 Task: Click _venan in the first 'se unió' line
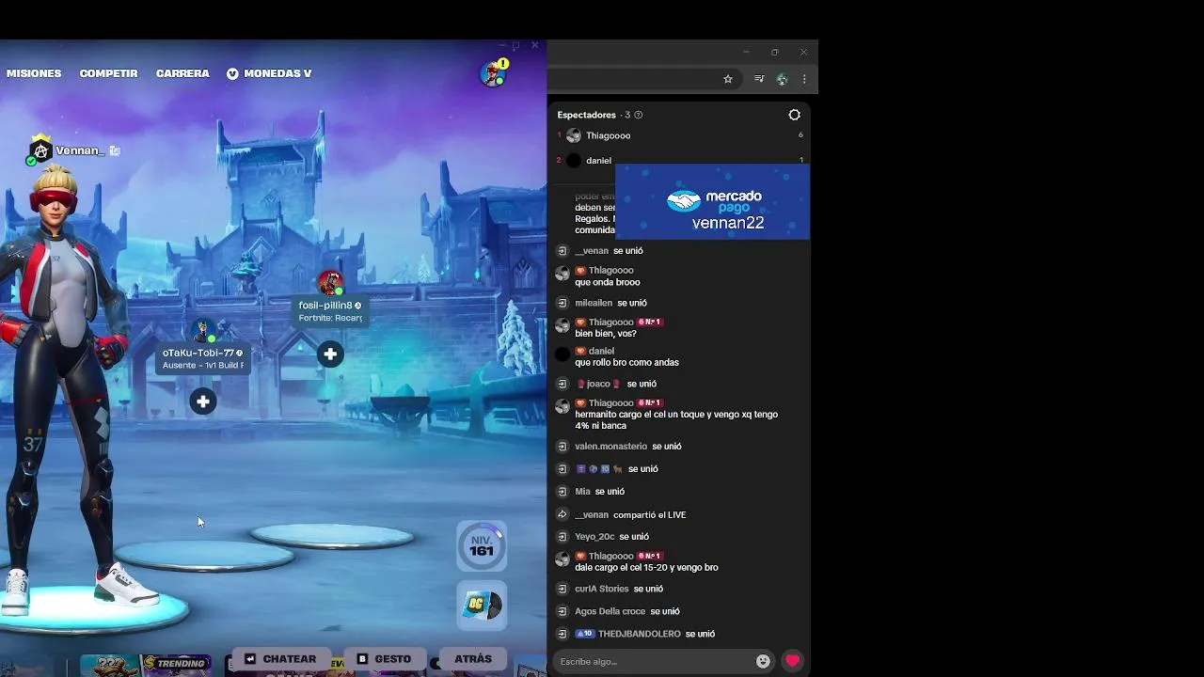[x=592, y=251]
